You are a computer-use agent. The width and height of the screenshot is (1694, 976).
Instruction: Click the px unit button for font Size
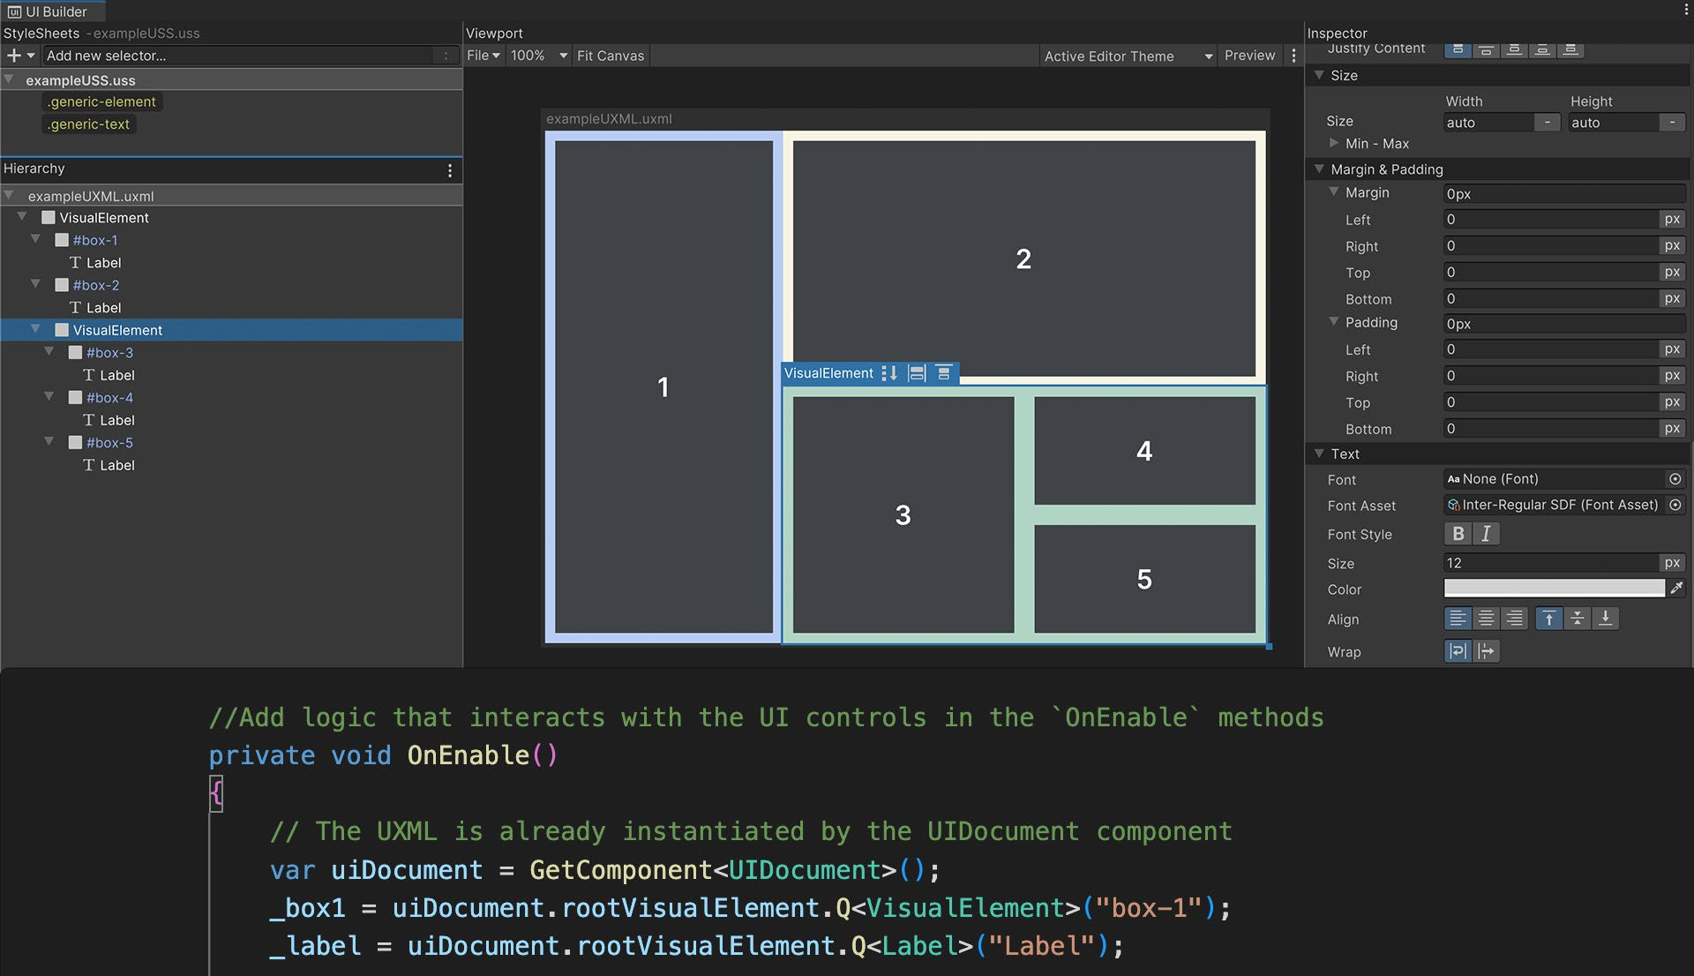1672,563
